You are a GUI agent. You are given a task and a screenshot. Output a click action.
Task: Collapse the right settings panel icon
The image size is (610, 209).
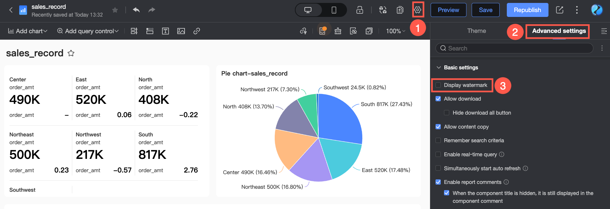click(x=604, y=31)
